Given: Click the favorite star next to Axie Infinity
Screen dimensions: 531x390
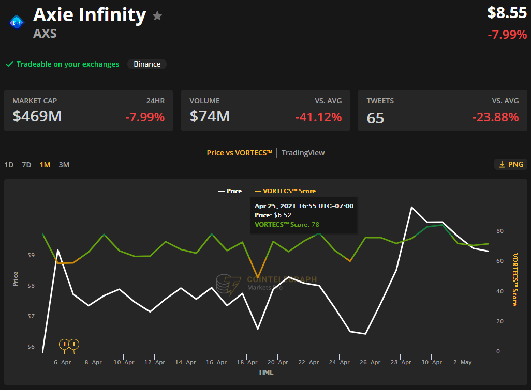Looking at the screenshot, I should pyautogui.click(x=157, y=16).
